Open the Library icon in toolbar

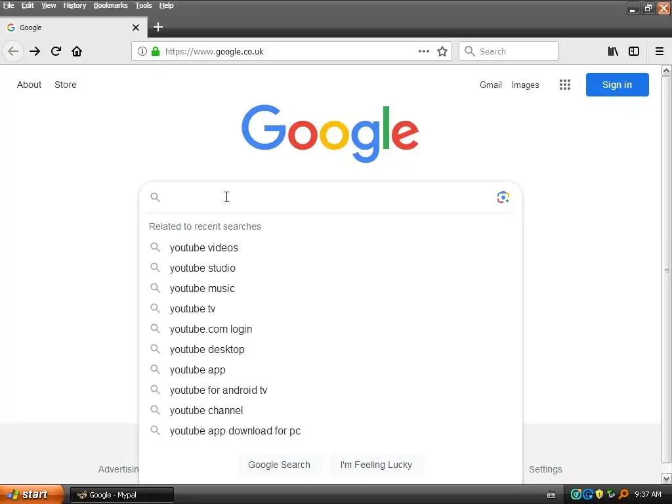613,51
